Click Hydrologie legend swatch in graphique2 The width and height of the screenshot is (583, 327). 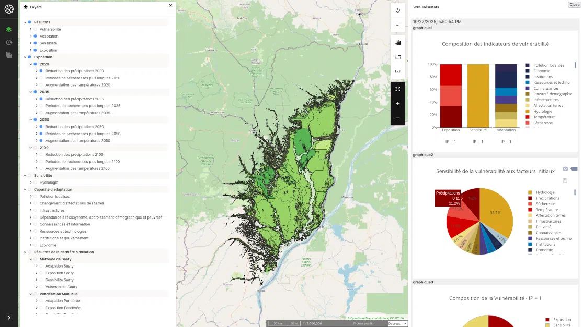click(x=530, y=192)
